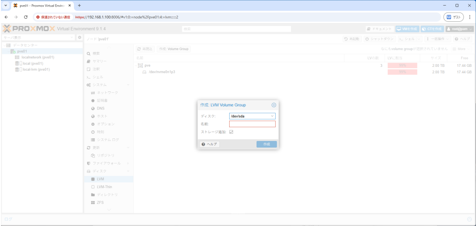Click the Proxmox logo
The image size is (476, 226).
tap(29, 29)
